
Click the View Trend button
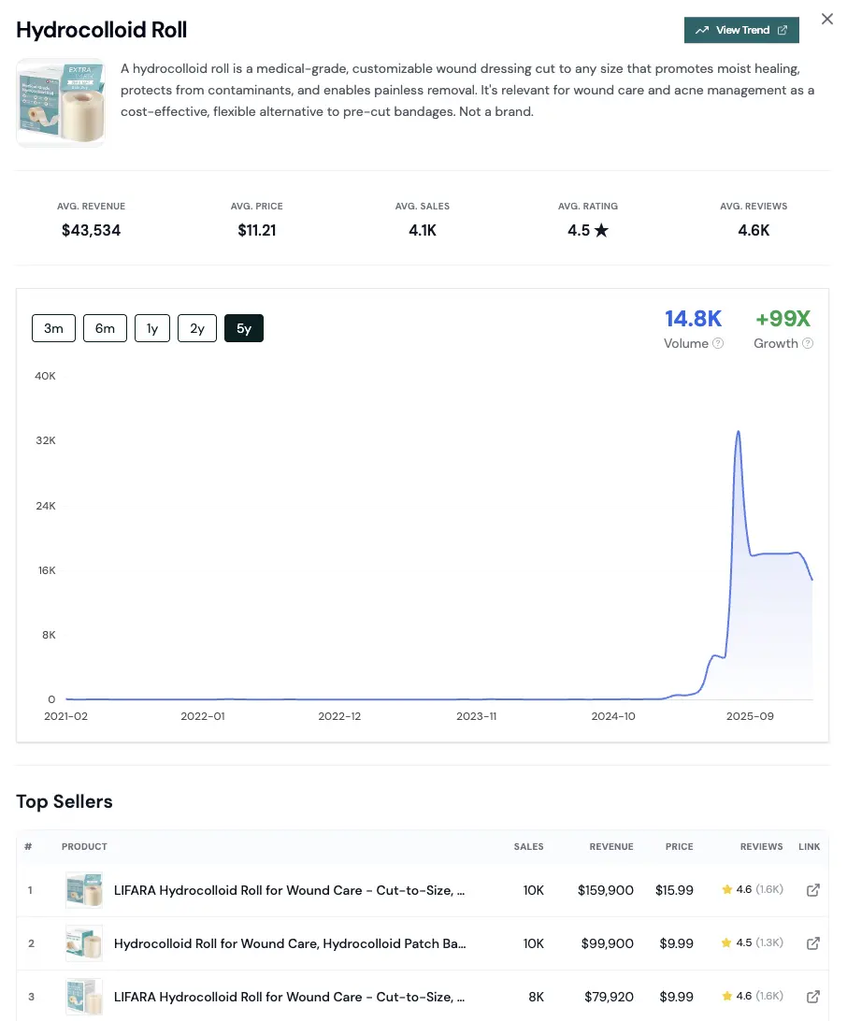pyautogui.click(x=741, y=30)
